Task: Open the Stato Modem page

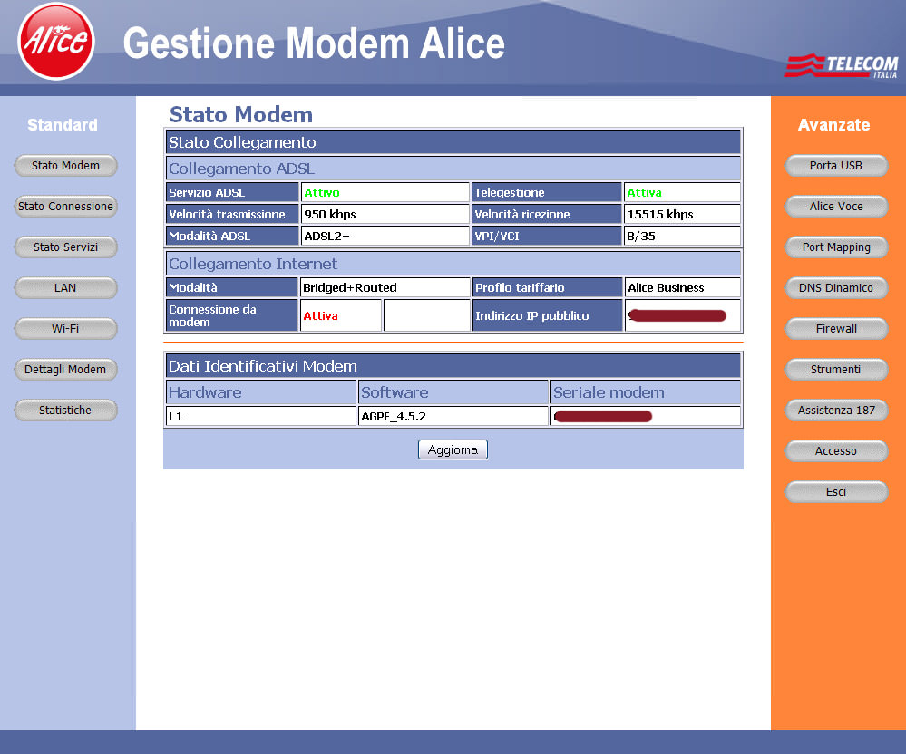Action: [65, 166]
